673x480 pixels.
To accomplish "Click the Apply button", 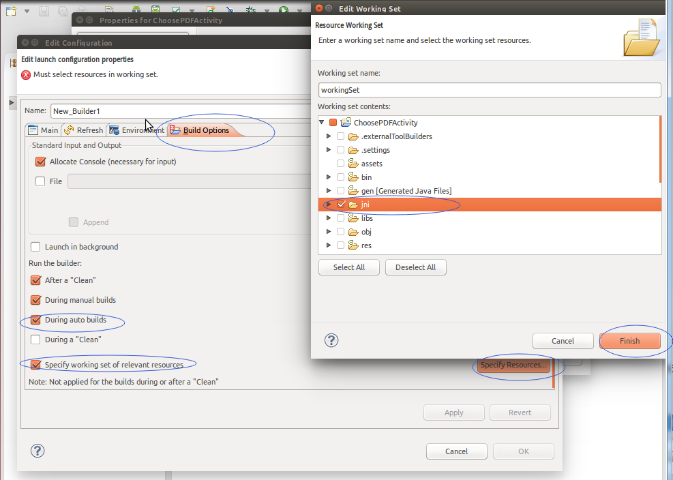I will [453, 412].
